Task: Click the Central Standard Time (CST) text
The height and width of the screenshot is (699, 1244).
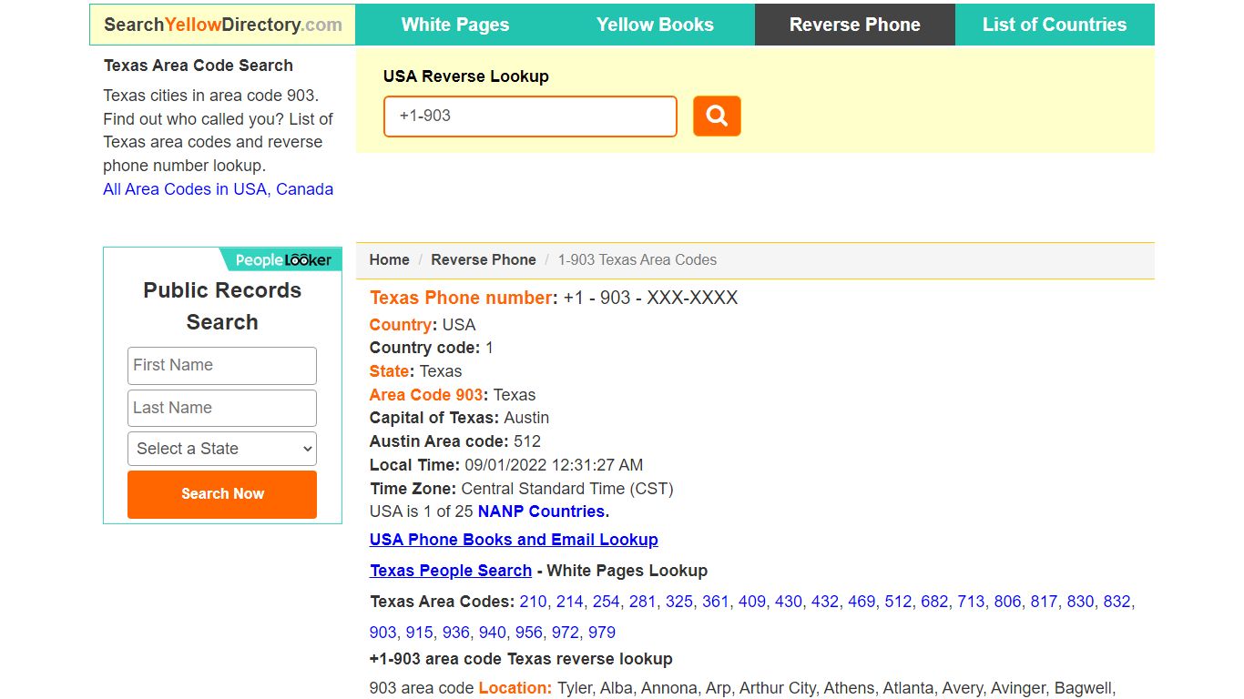Action: (566, 489)
